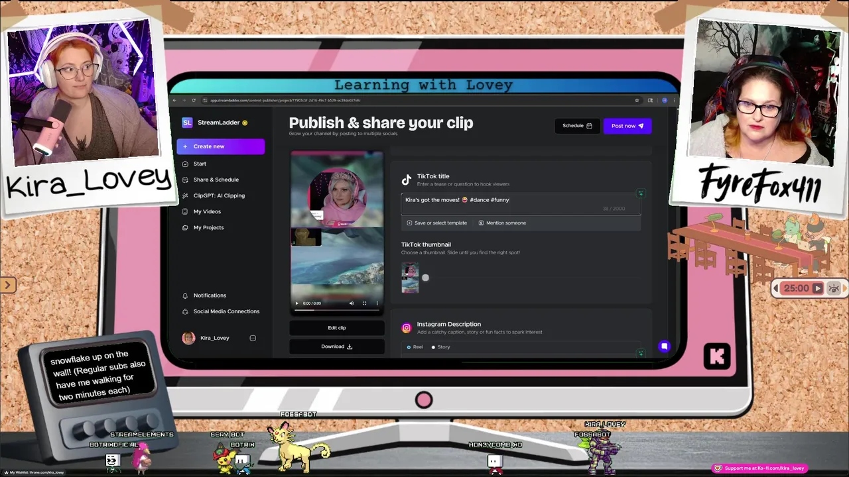Click the Social Media Connections icon

tap(185, 311)
